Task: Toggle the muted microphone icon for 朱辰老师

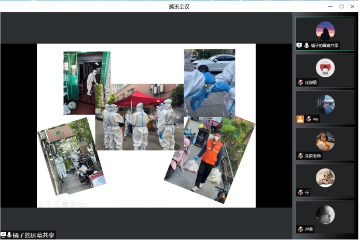Action: coord(300,156)
